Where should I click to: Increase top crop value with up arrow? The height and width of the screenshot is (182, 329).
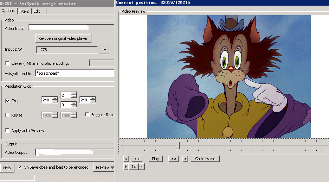(74, 94)
